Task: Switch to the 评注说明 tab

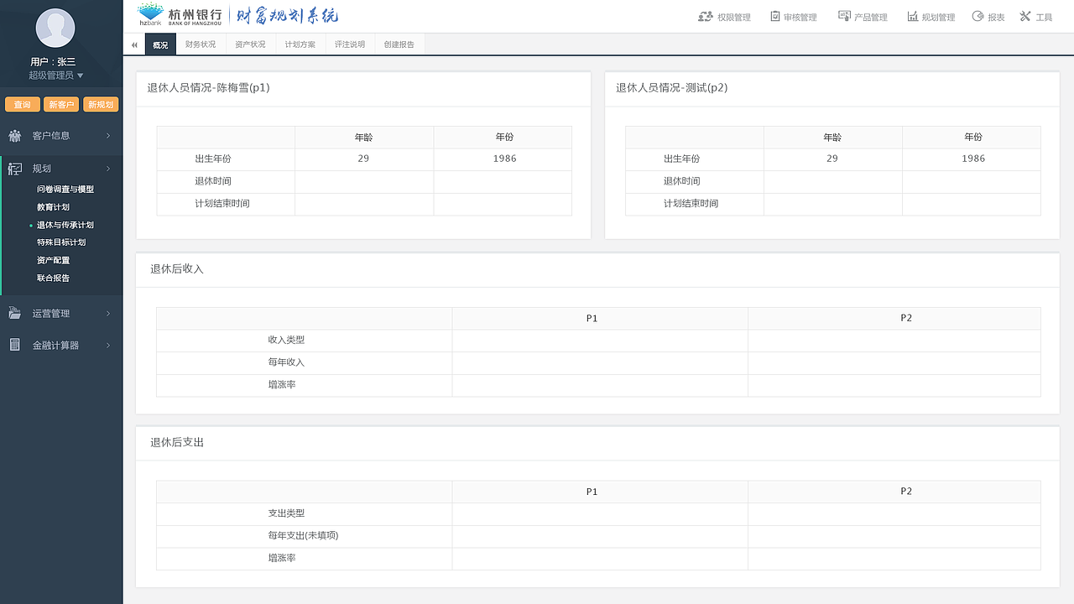Action: 350,44
